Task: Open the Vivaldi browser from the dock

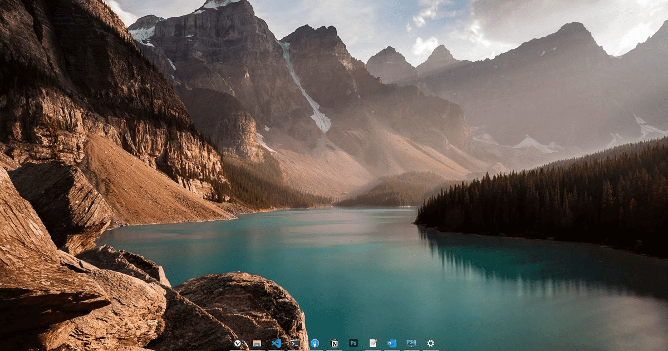Action: (238, 343)
